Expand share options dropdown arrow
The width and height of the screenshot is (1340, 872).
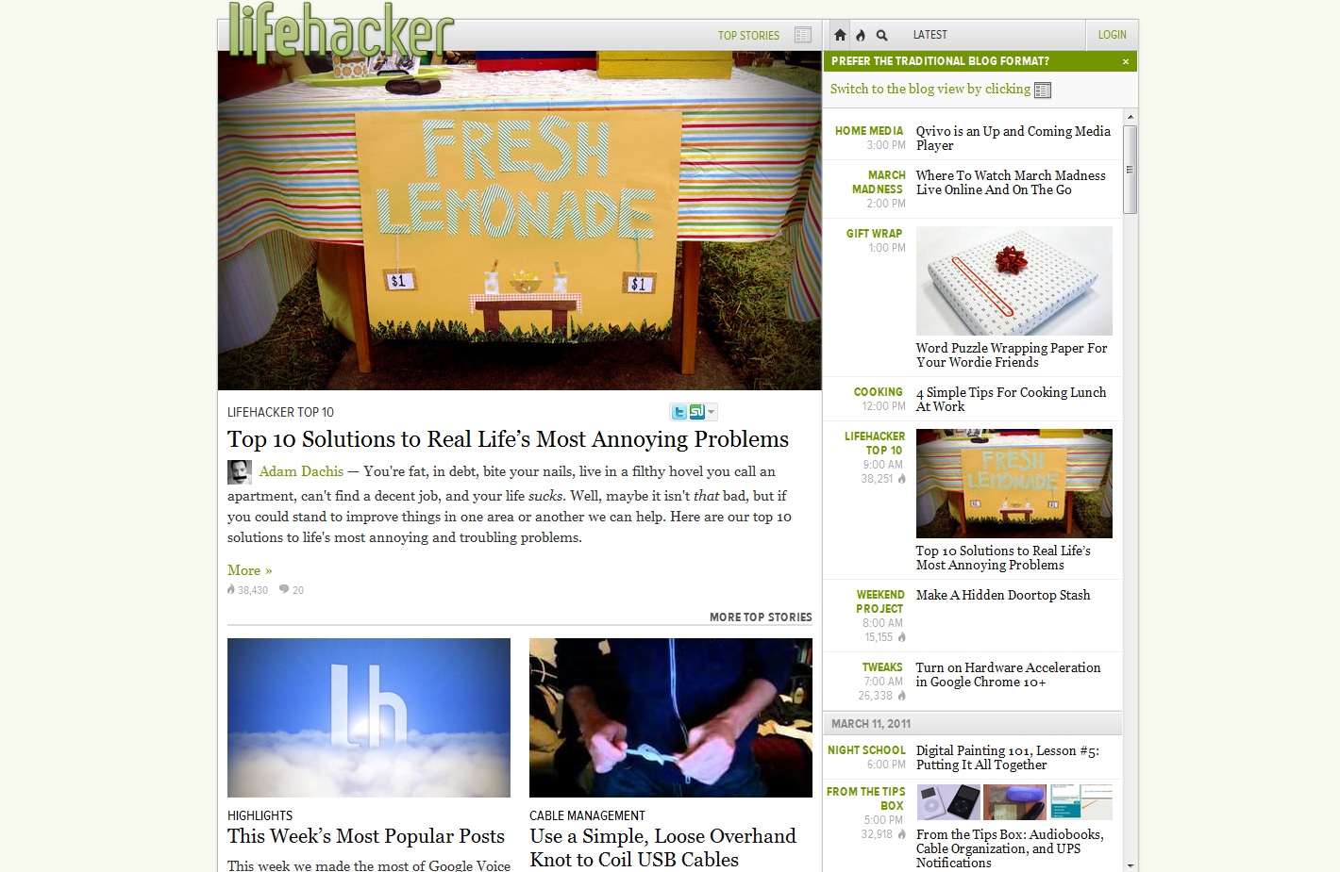712,412
